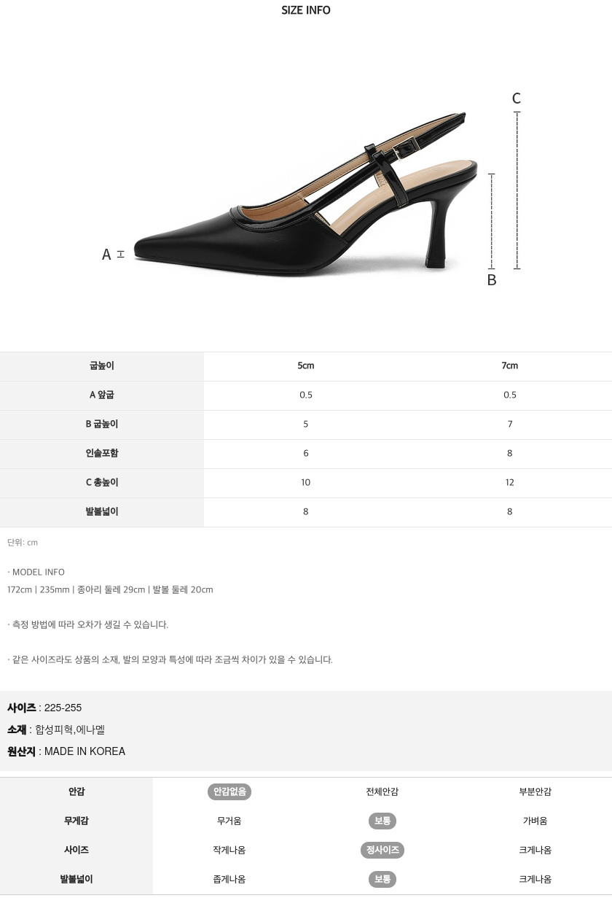Click the B heel-height marker label
Screen dimensions: 612x898
[x=492, y=280]
